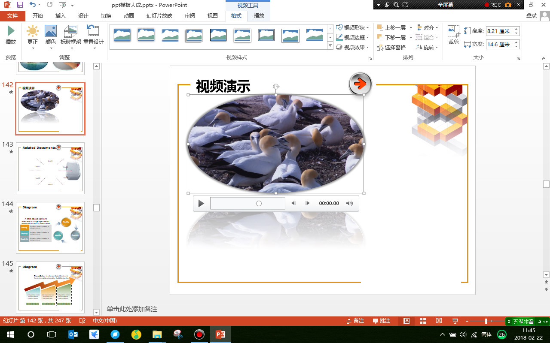The height and width of the screenshot is (343, 550).
Task: Decrease width with the down stepper arrow
Action: (516, 46)
